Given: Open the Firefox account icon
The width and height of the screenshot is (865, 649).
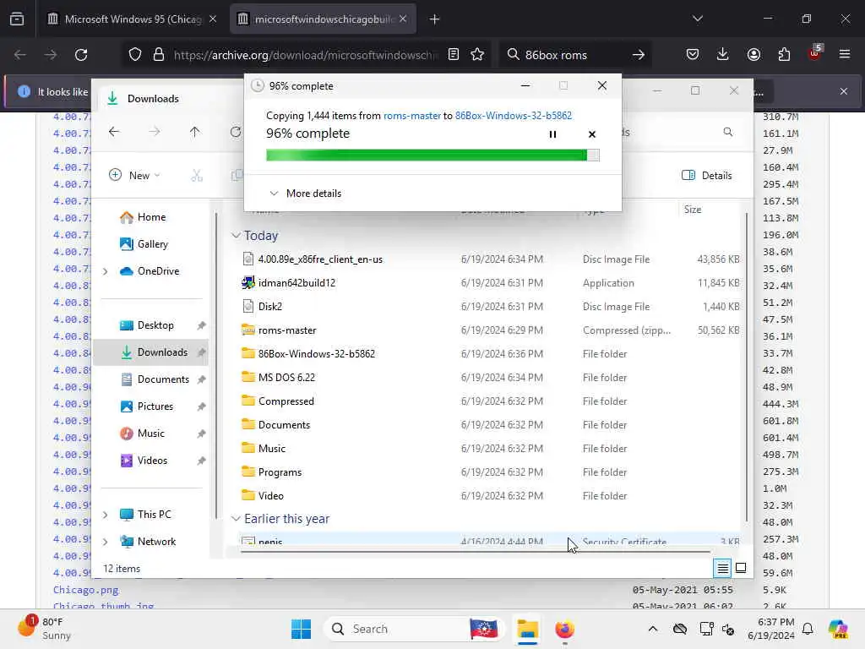Looking at the screenshot, I should pos(753,55).
